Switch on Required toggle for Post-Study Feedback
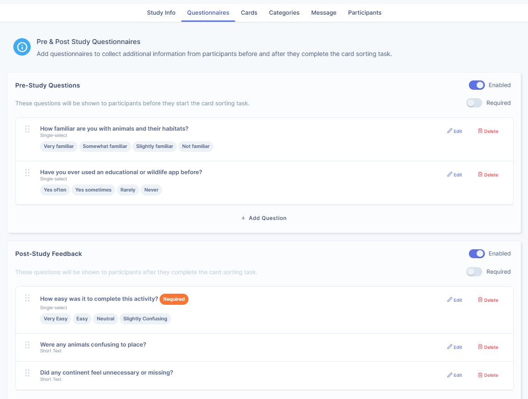The width and height of the screenshot is (528, 399). (474, 271)
